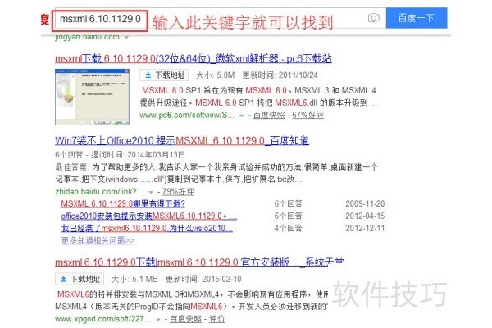Click date 2009-11-20 in answers list
This screenshot has width=492, height=328.
pos(365,203)
